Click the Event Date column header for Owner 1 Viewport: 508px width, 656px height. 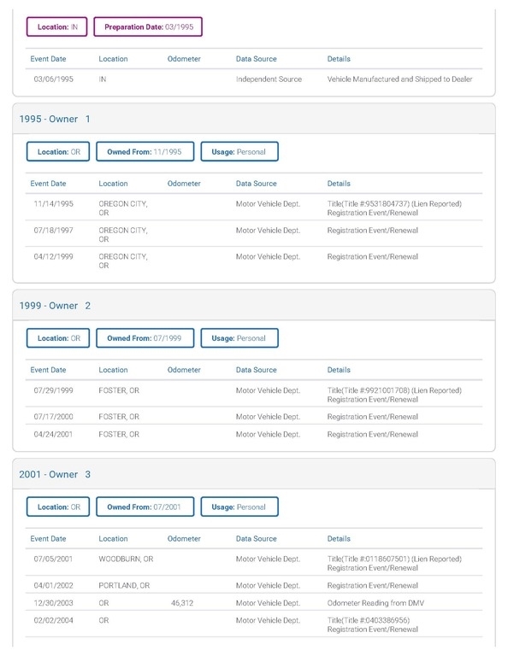tap(48, 184)
